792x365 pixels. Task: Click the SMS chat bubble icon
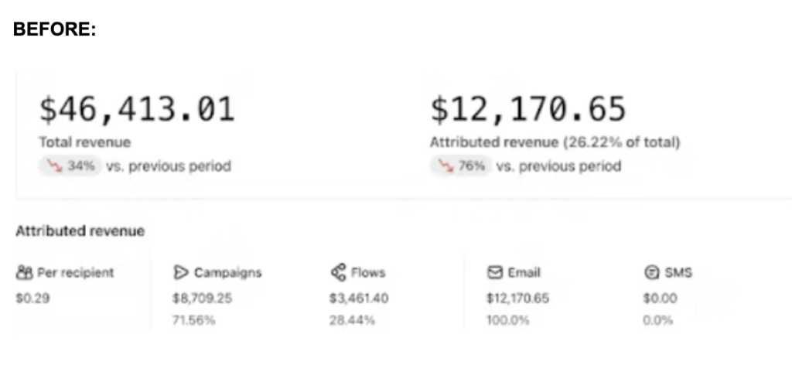coord(650,272)
